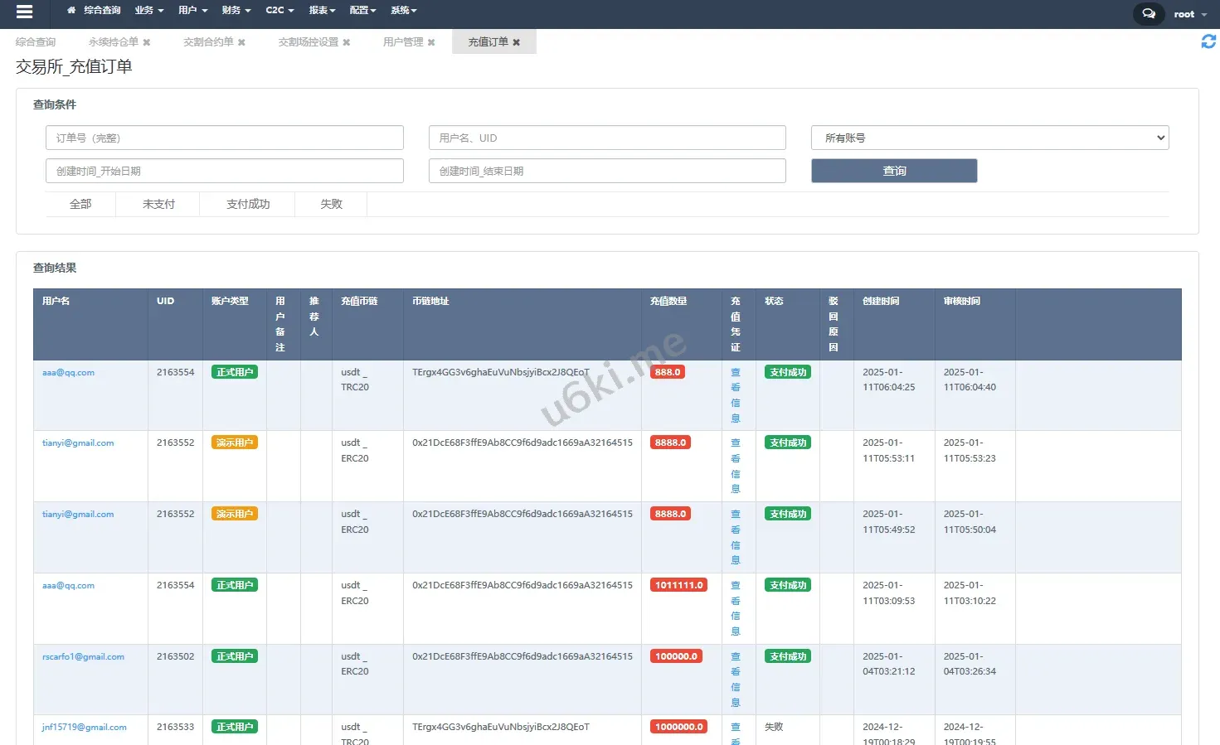The width and height of the screenshot is (1220, 745).
Task: Filter by 支付成功 status tab
Action: point(247,204)
